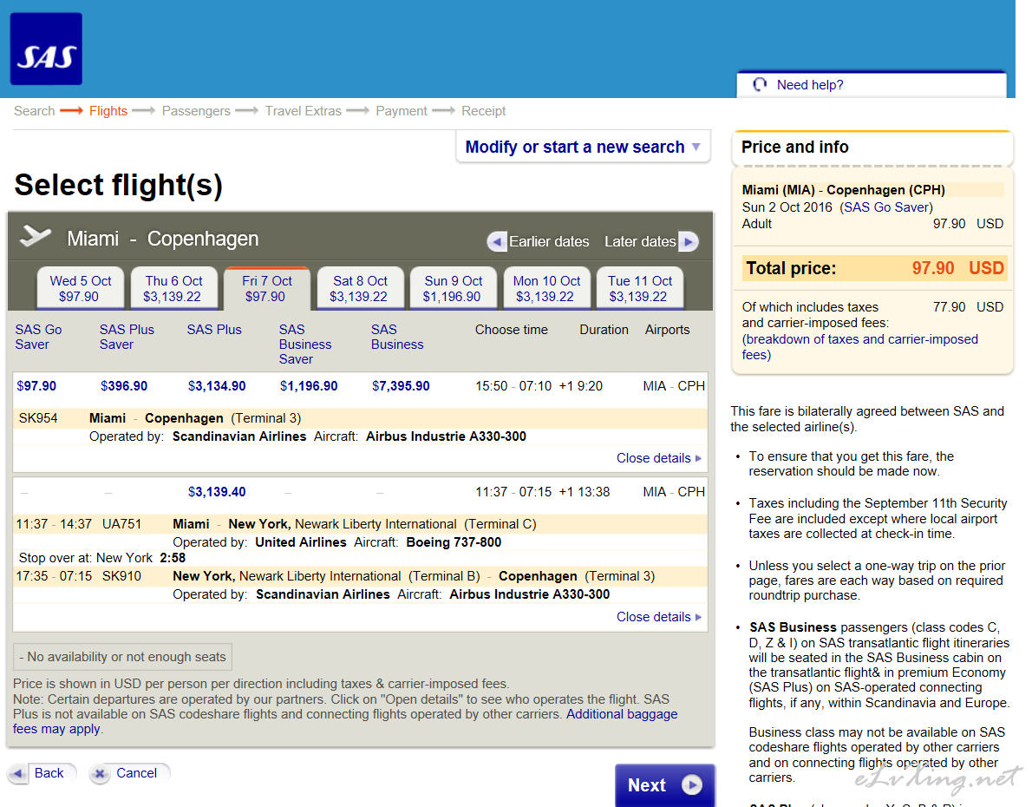Screen dimensions: 1032x807
Task: Open the SAS Go Saver column header
Action: pos(38,337)
